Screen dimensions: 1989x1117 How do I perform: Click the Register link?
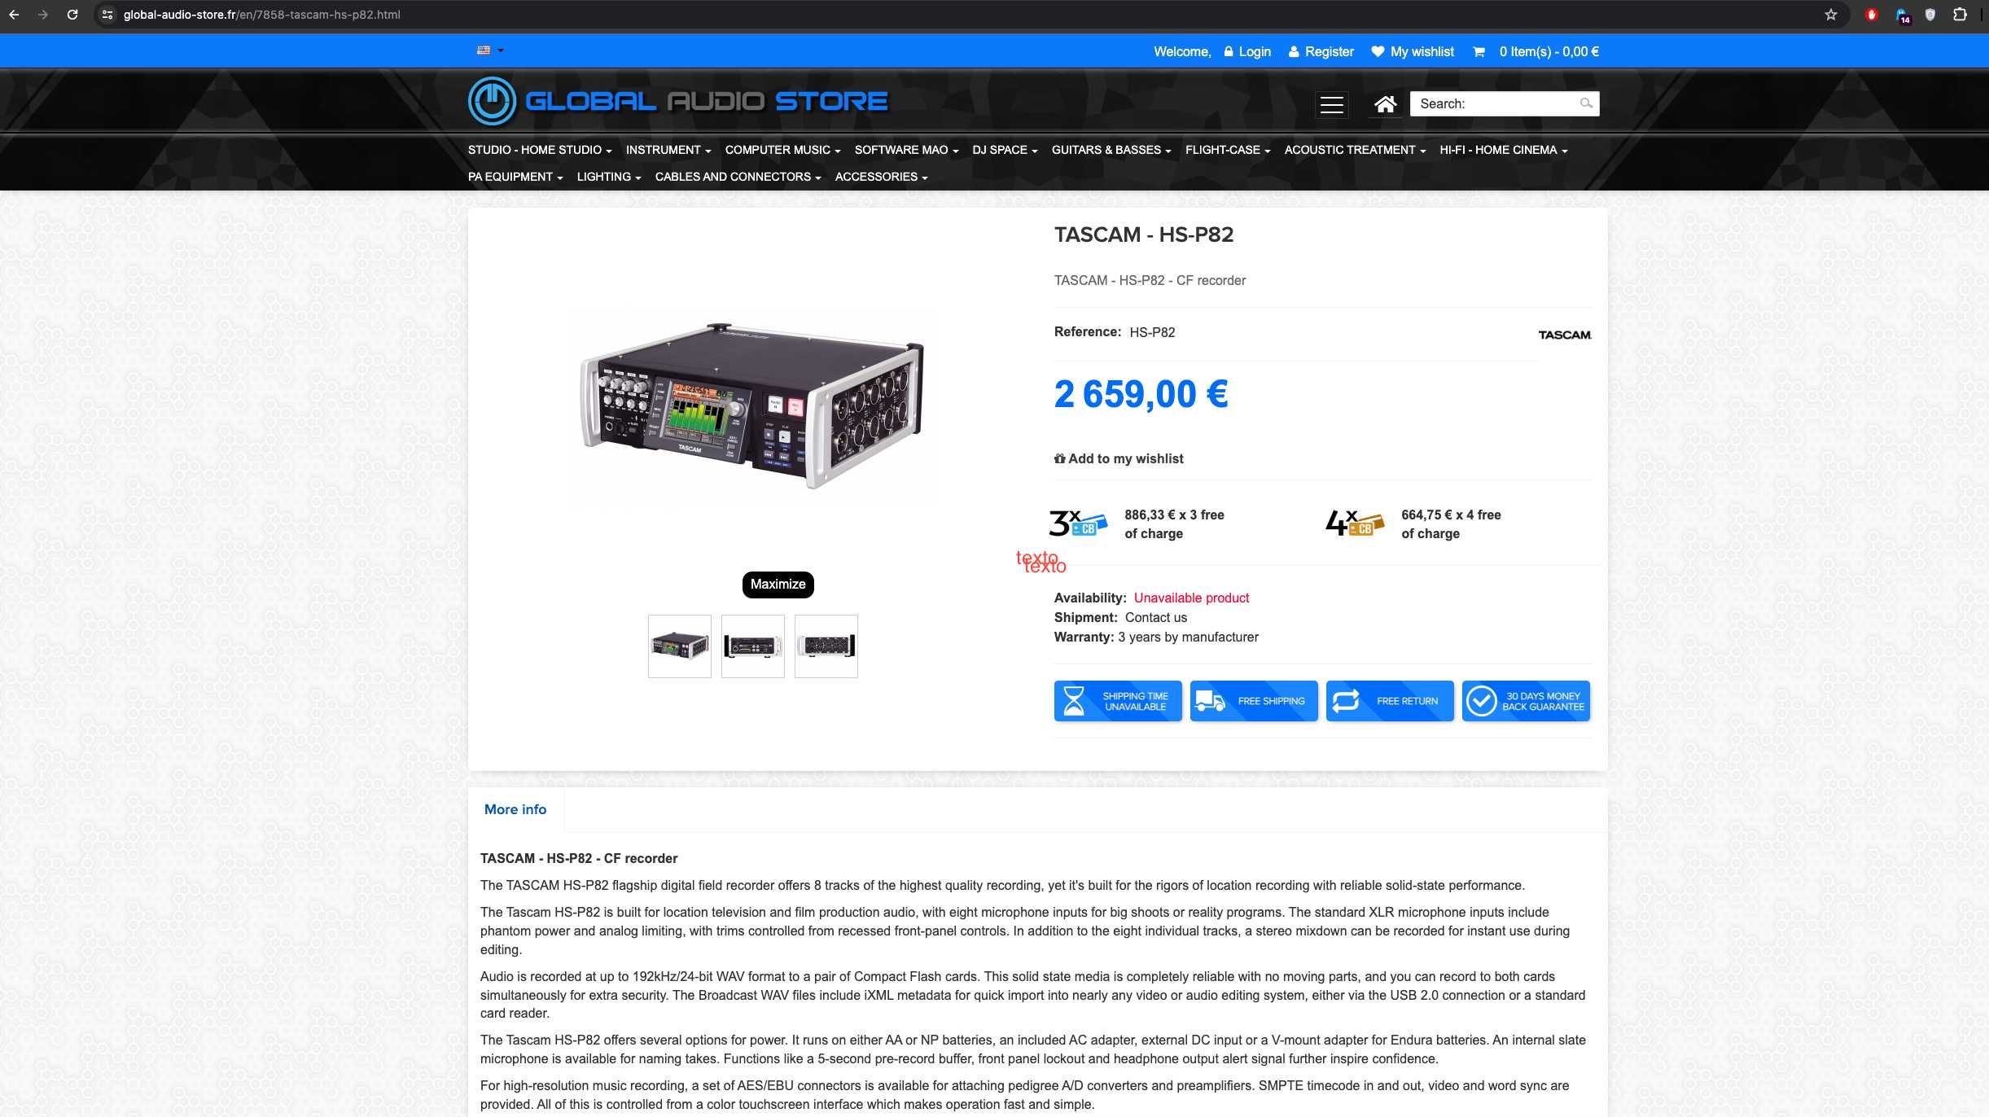(1321, 51)
